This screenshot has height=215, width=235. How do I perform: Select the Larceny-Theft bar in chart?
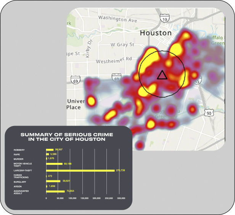click(x=80, y=170)
